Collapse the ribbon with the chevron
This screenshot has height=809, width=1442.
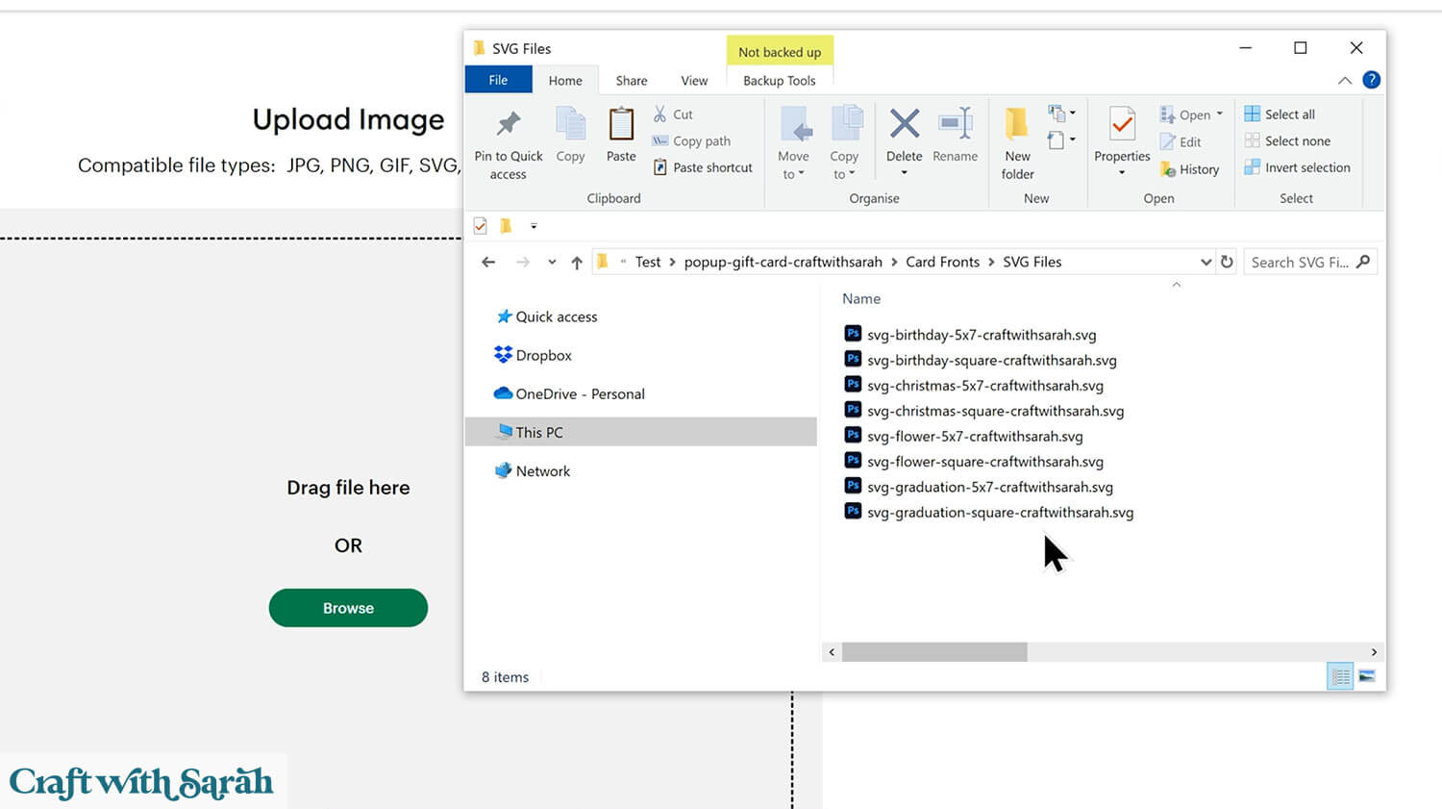click(1345, 81)
